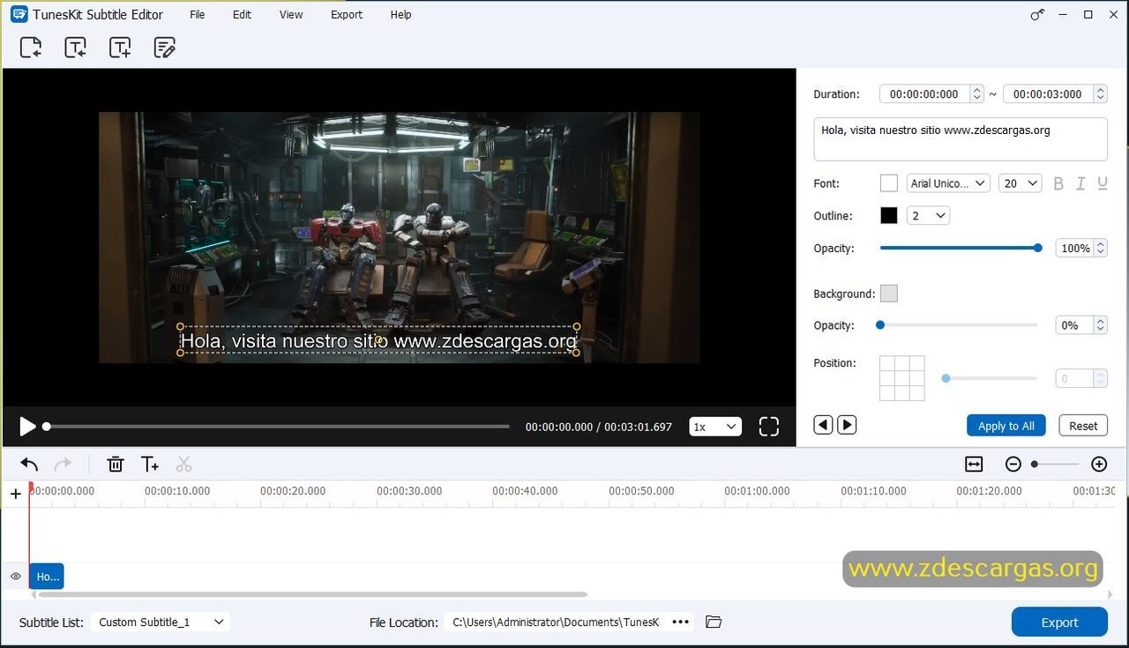Viewport: 1129px width, 648px height.
Task: Undo the last action
Action: [x=29, y=464]
